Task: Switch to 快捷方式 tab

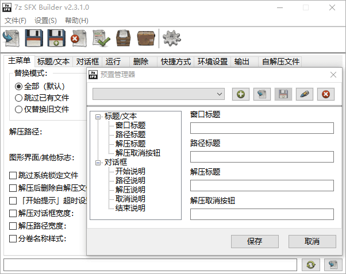Action: click(176, 61)
